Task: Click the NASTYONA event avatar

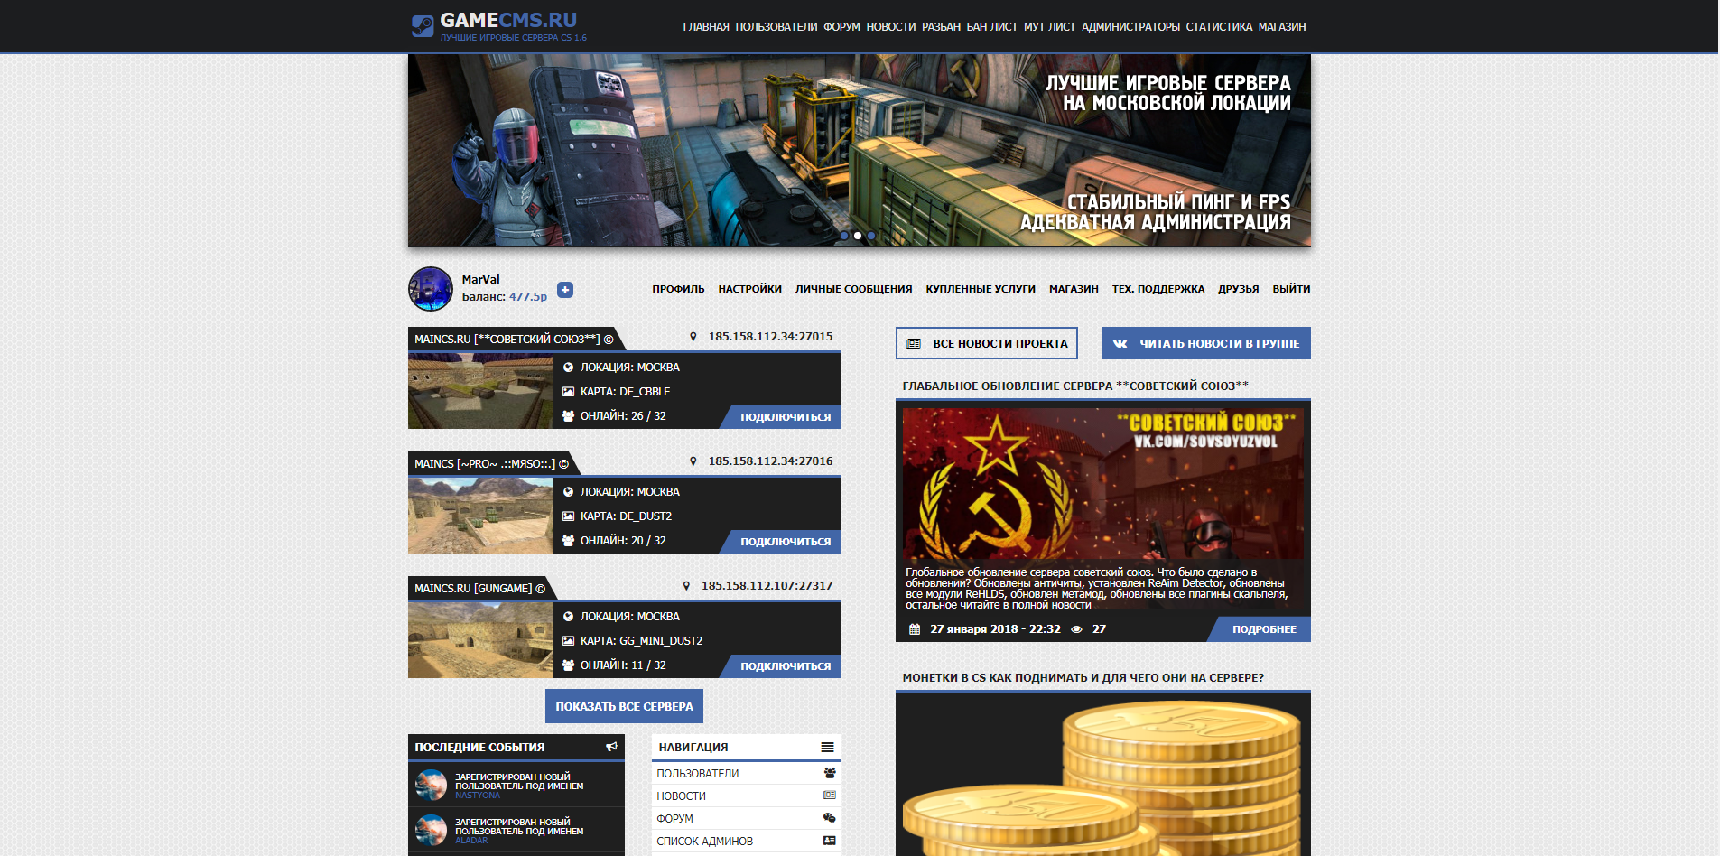Action: [x=431, y=785]
